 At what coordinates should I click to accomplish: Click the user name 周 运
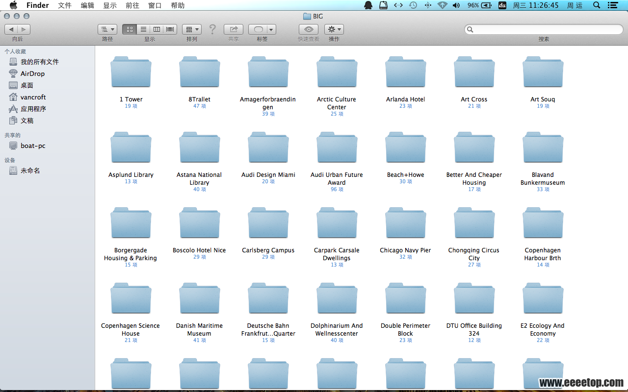[575, 5]
